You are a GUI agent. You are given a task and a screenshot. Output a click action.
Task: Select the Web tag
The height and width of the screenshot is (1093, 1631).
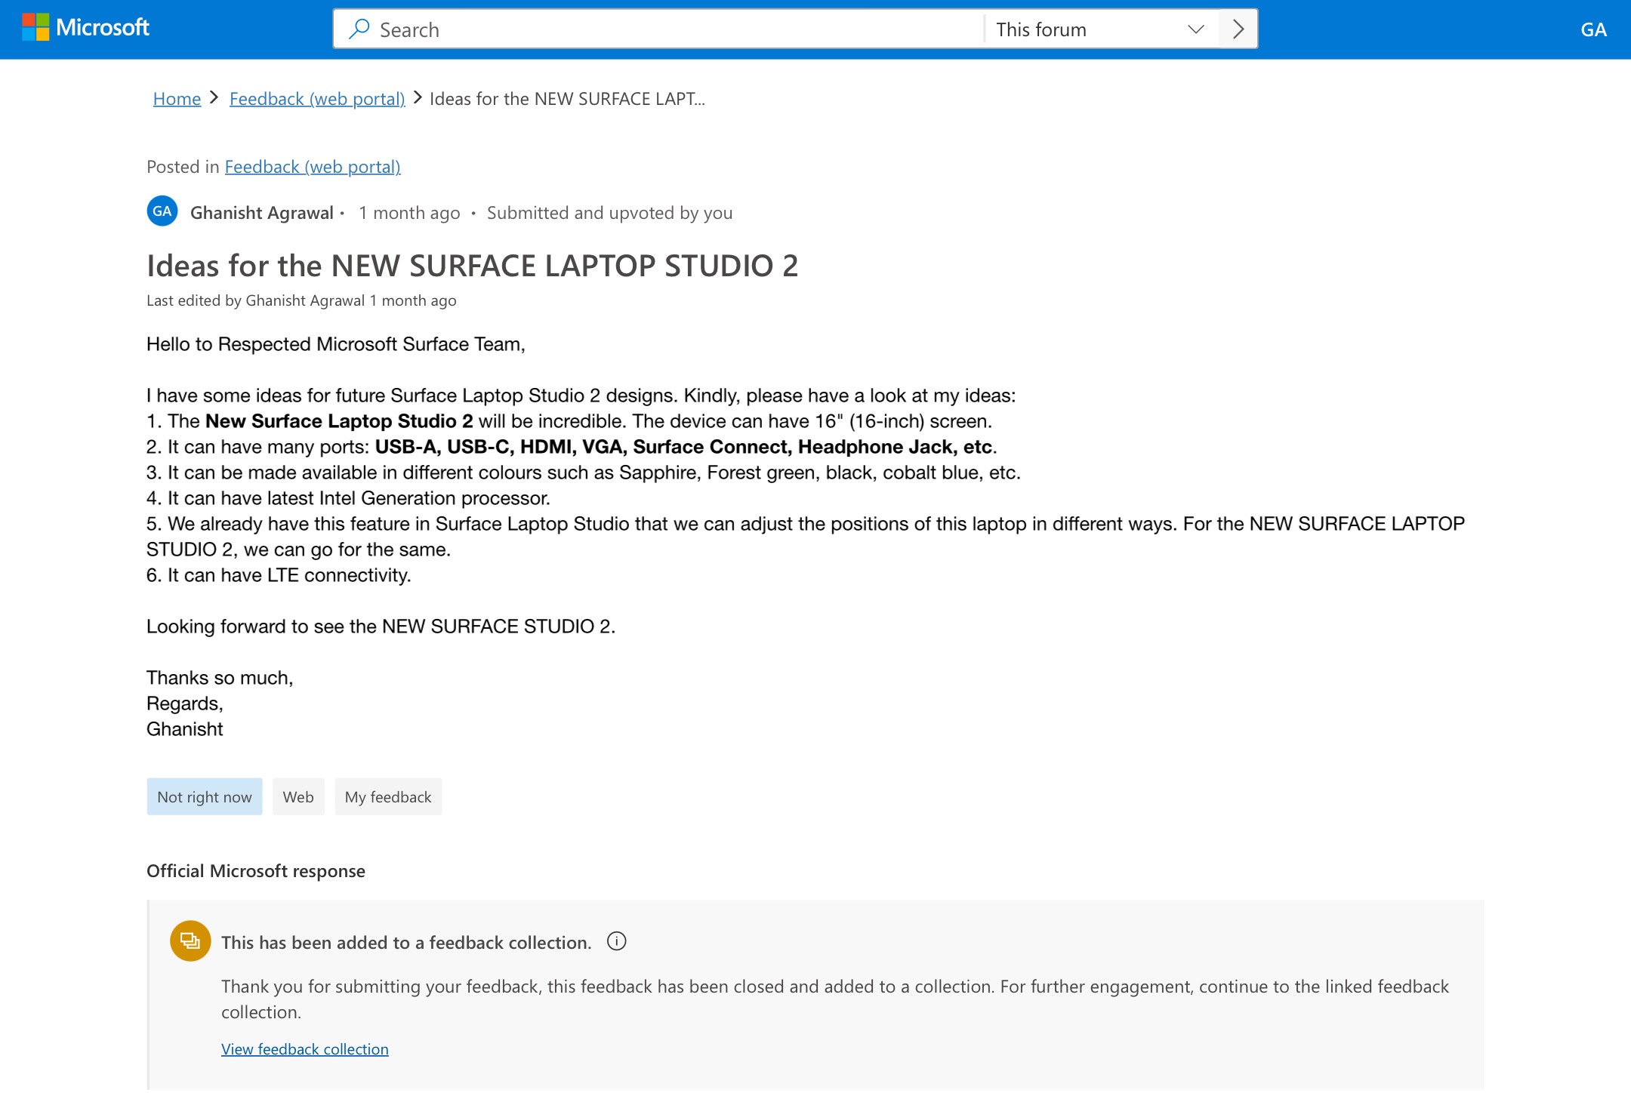[298, 797]
